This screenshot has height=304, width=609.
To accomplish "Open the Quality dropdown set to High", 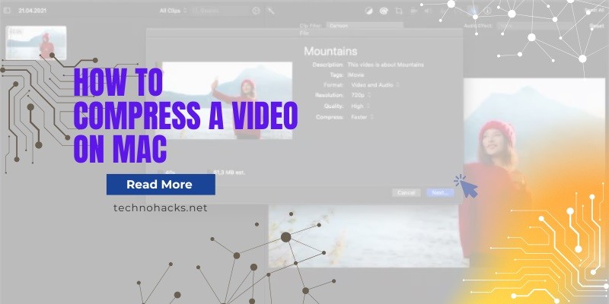I will (360, 106).
